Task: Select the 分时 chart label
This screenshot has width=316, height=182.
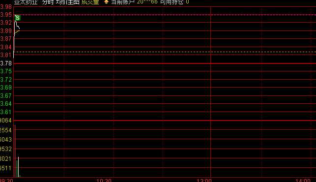Action: point(48,2)
